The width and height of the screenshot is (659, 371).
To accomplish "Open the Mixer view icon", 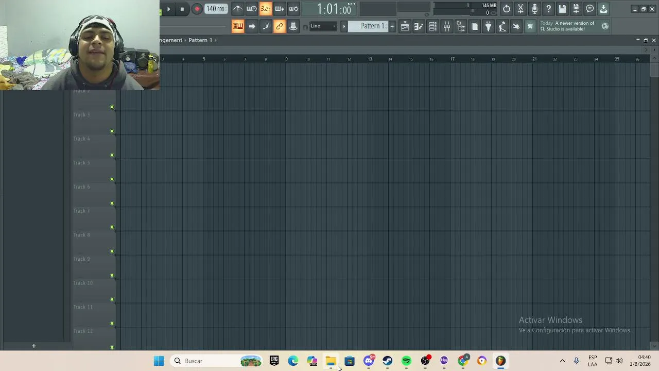I will coord(446,26).
